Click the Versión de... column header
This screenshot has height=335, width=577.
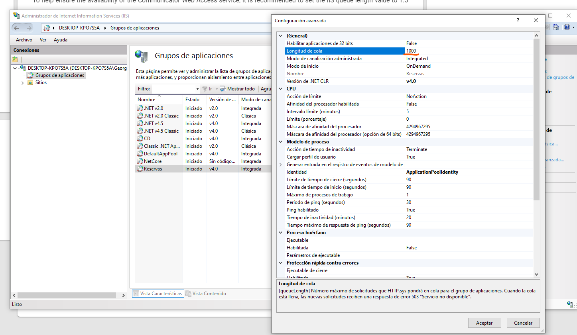(223, 100)
